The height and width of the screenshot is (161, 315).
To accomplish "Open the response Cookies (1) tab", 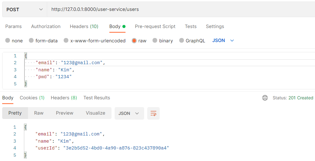I will pos(32,98).
